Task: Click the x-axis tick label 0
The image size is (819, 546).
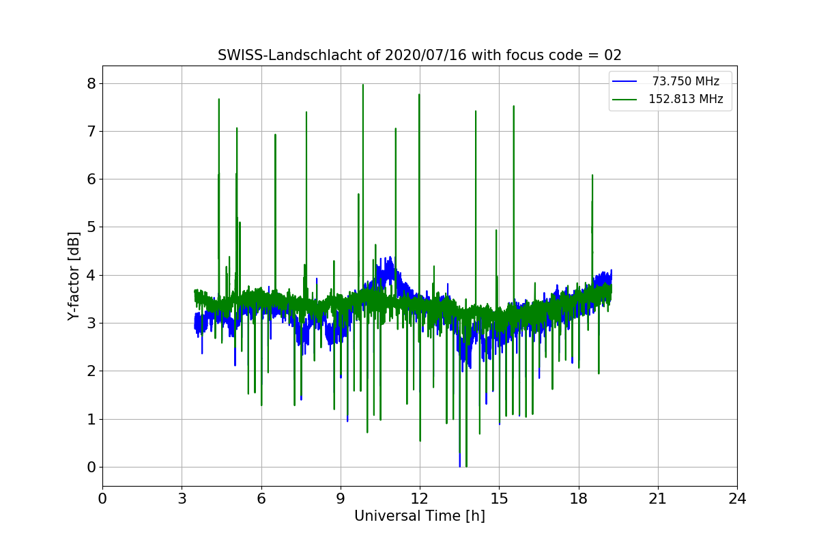Action: [102, 499]
